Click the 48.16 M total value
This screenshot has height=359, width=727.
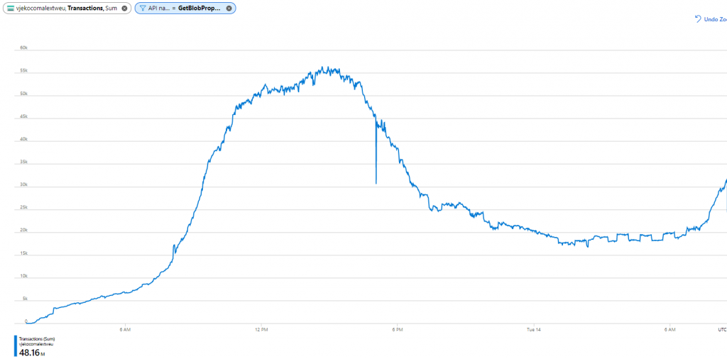(x=32, y=353)
